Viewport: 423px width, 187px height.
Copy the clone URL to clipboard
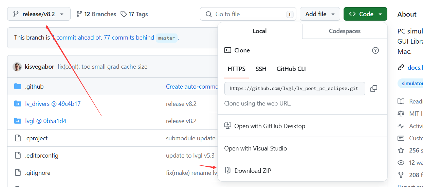pos(374,89)
